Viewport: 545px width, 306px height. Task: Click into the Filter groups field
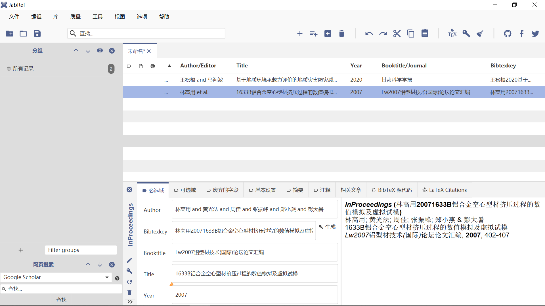(x=81, y=250)
